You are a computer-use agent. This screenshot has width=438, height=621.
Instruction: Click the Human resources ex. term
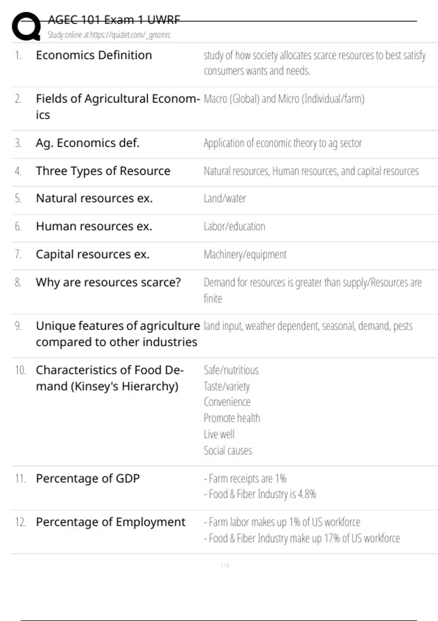pos(94,226)
